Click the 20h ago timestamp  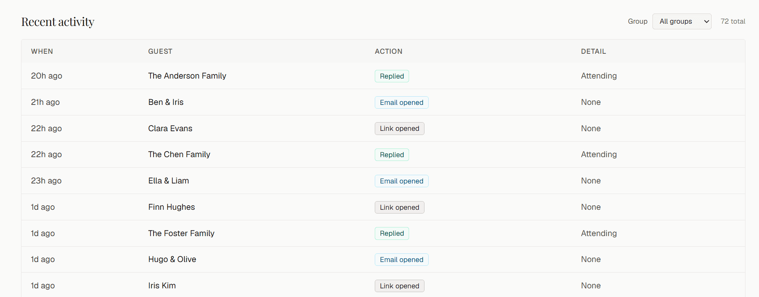(x=47, y=76)
